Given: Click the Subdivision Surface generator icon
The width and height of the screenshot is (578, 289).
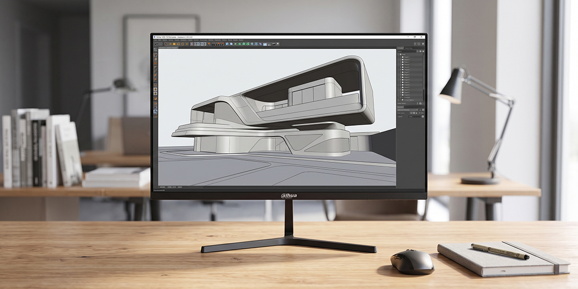Looking at the screenshot, I should click(236, 44).
